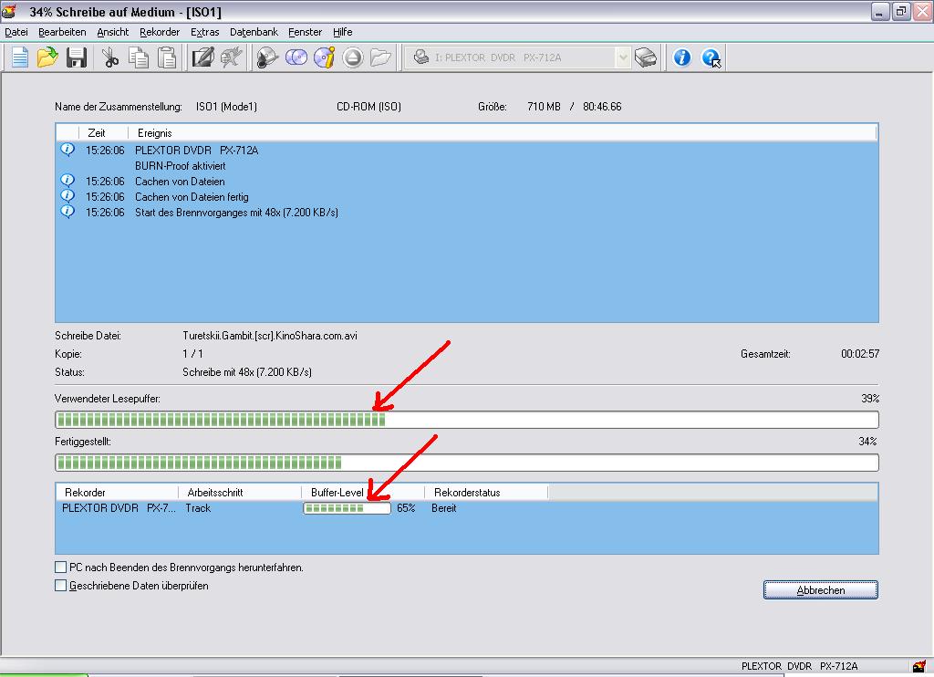Open the Bearbeiten menu
Screen dimensions: 934x677
pos(62,32)
